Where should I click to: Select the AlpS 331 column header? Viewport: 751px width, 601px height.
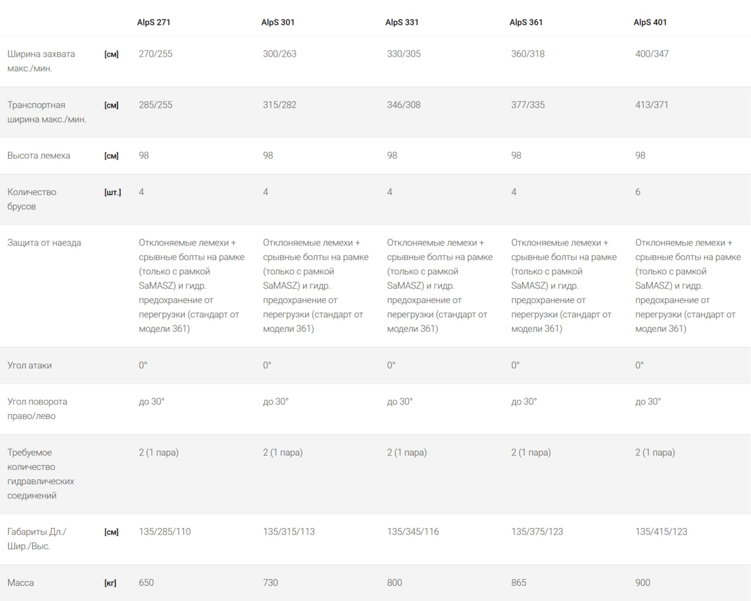click(402, 22)
